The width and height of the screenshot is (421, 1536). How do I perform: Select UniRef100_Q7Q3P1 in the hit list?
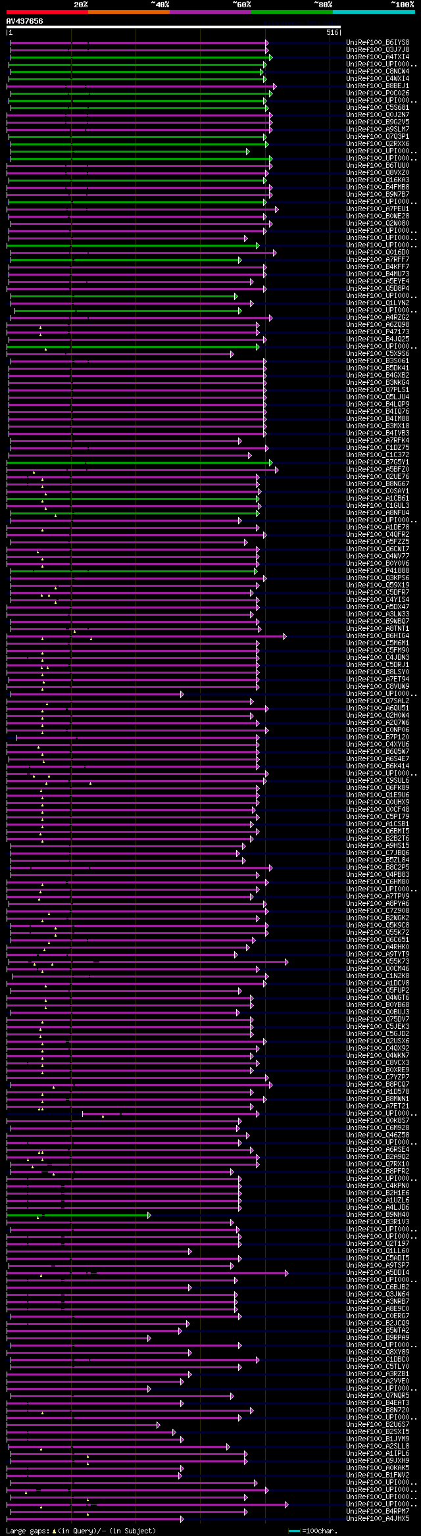(x=378, y=136)
